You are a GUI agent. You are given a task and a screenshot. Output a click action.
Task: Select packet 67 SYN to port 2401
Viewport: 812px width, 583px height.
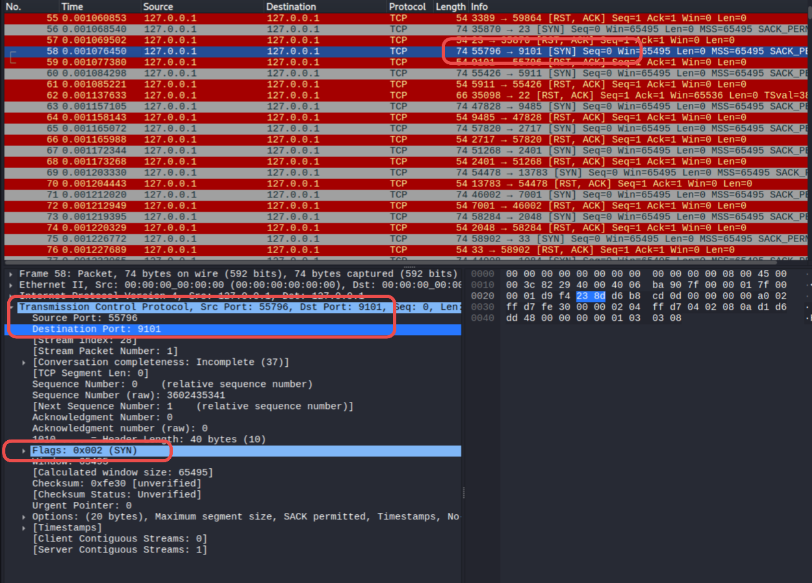pos(407,151)
